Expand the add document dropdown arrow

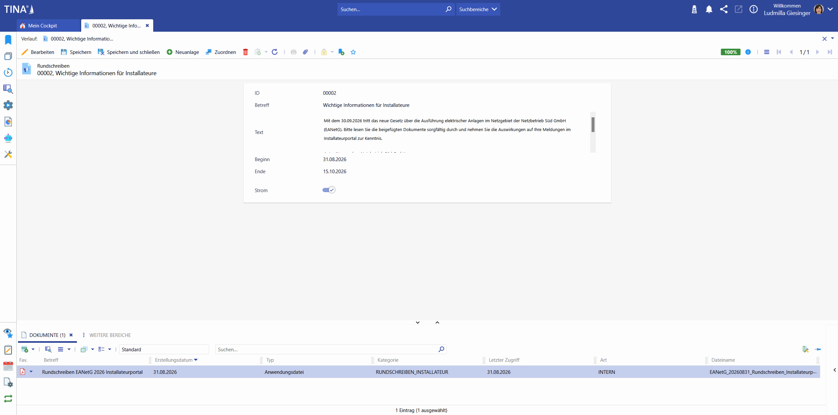[33, 349]
